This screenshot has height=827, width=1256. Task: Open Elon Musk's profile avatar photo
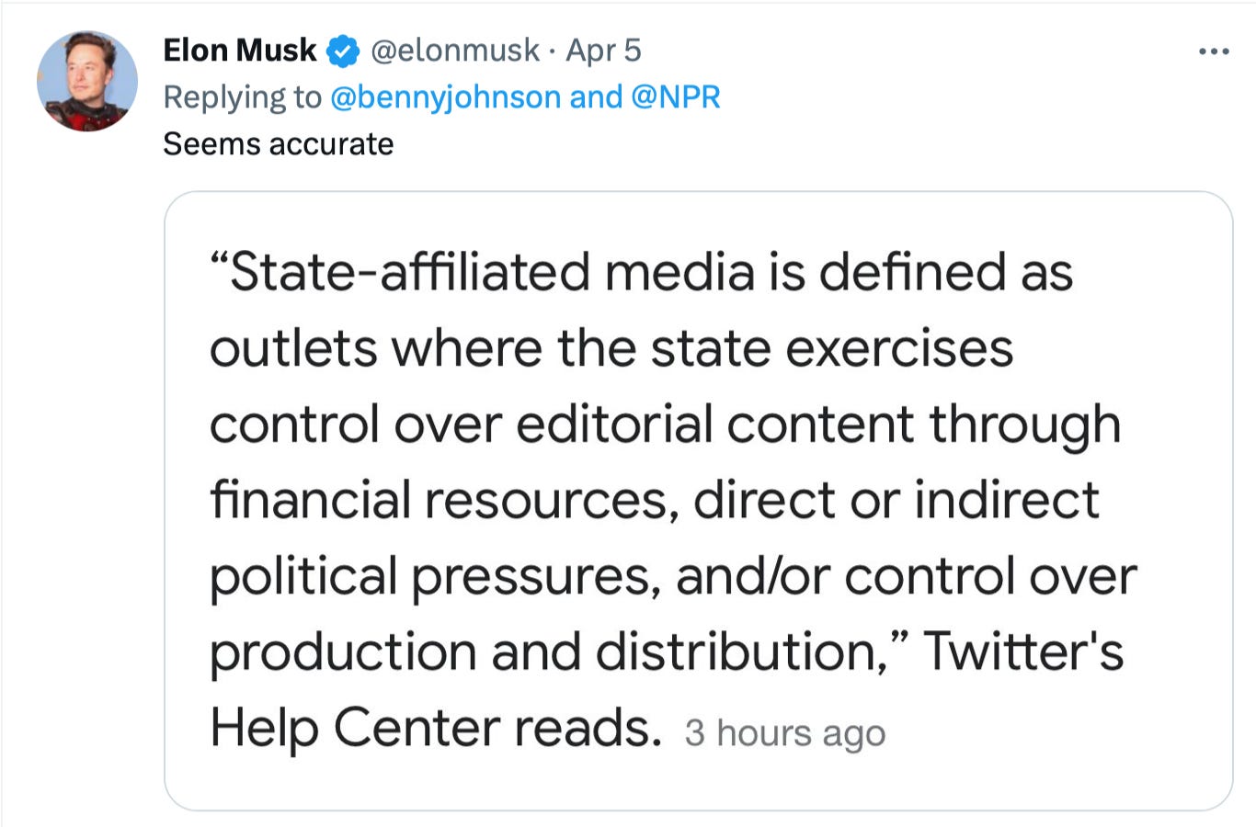tap(87, 82)
